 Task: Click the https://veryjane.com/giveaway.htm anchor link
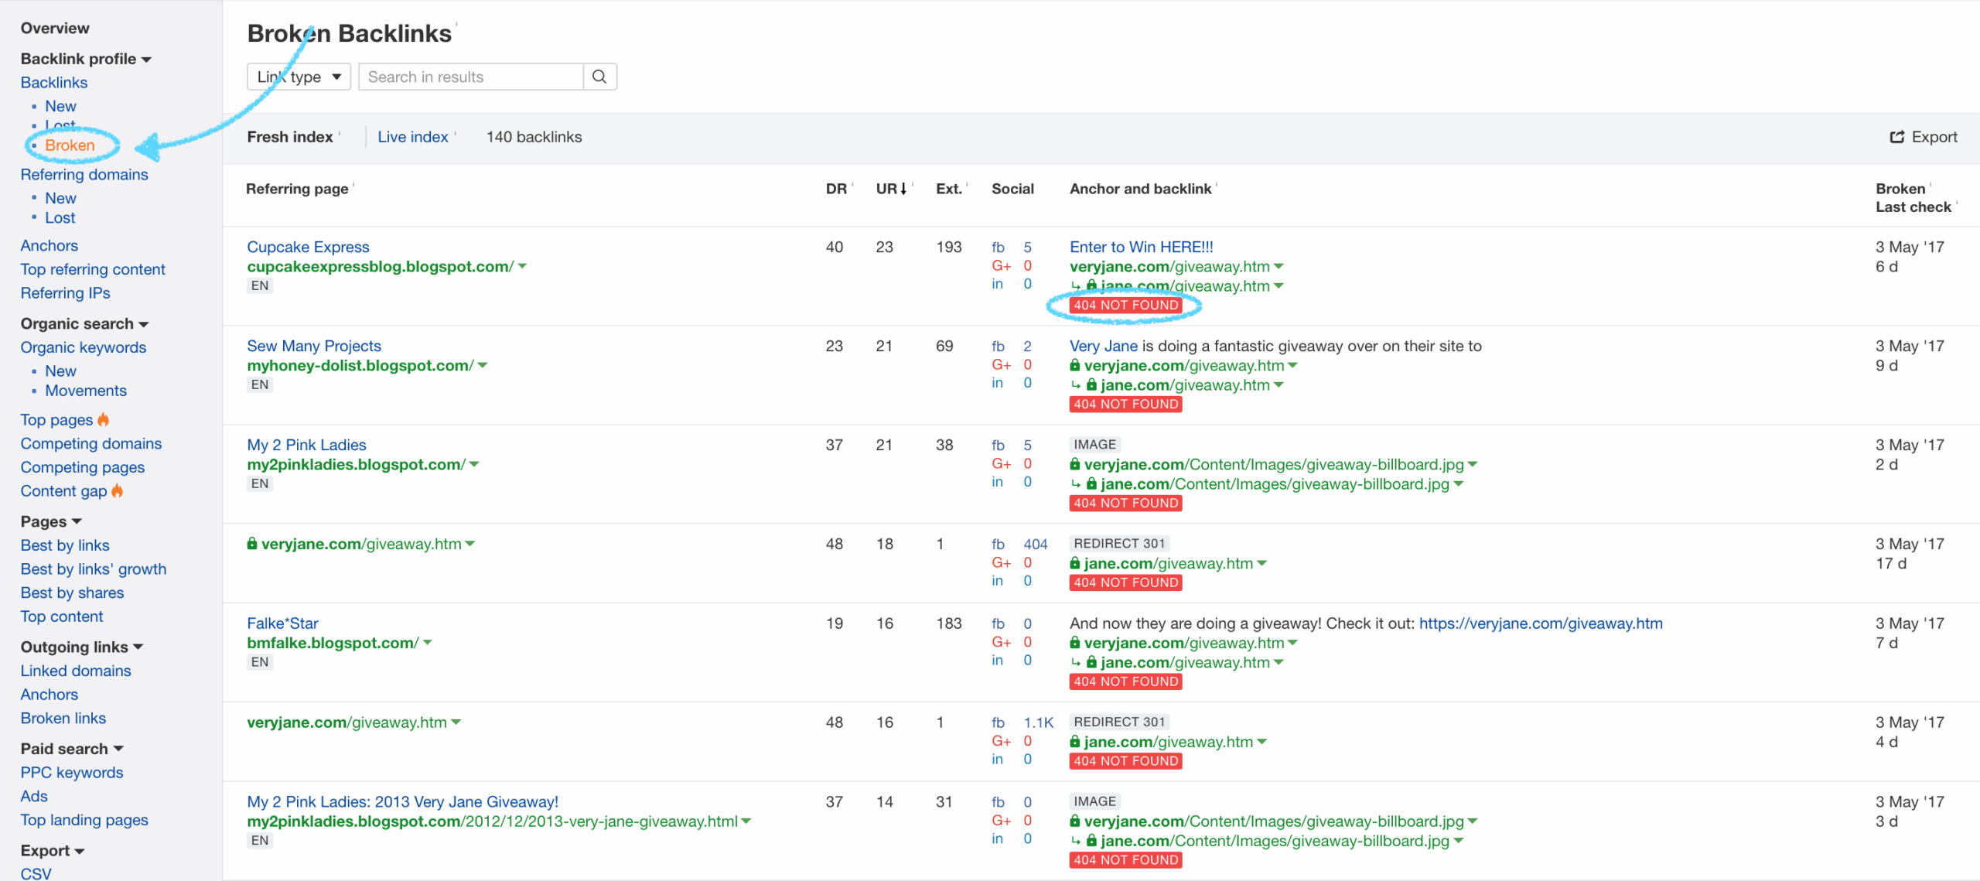click(x=1541, y=623)
